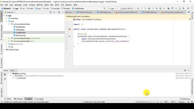Open Build Variants side panel

pyautogui.click(x=1, y=78)
